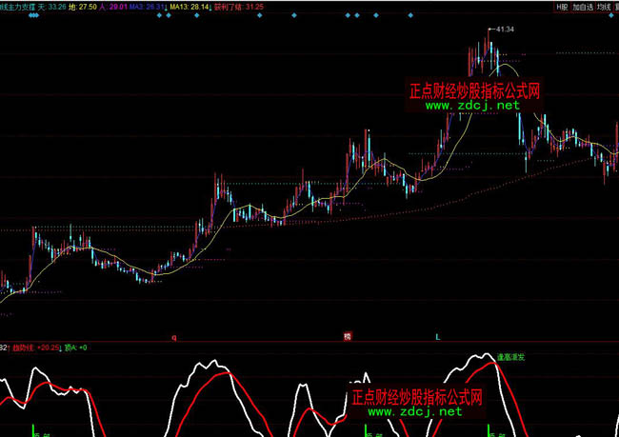The image size is (619, 437).
Task: Click the red 榜 event icon
Action: point(347,336)
